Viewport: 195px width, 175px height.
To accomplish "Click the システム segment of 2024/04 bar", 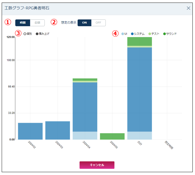I will pyautogui.click(x=85, y=107).
